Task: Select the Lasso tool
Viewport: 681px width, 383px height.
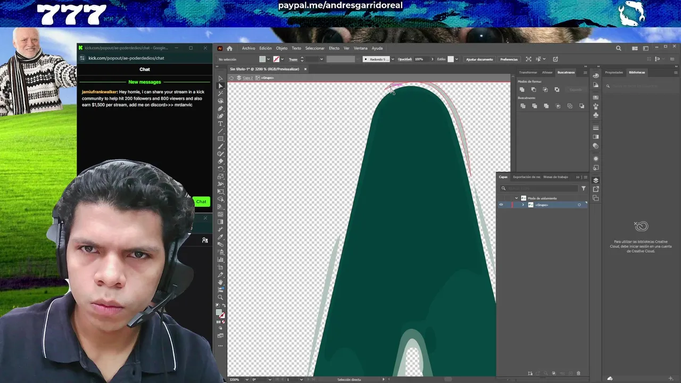Action: tap(221, 101)
